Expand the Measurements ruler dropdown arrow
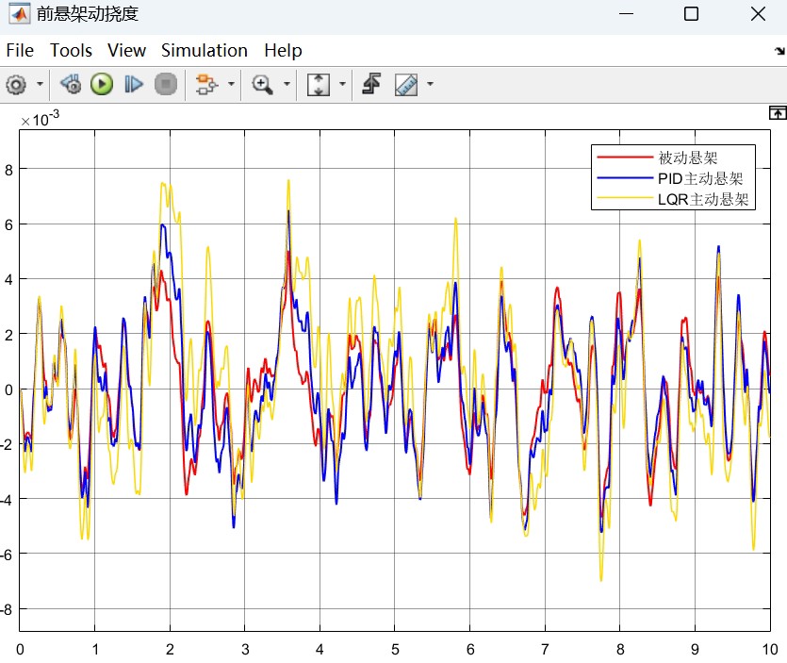Viewport: 787px width, 663px height. [x=431, y=85]
